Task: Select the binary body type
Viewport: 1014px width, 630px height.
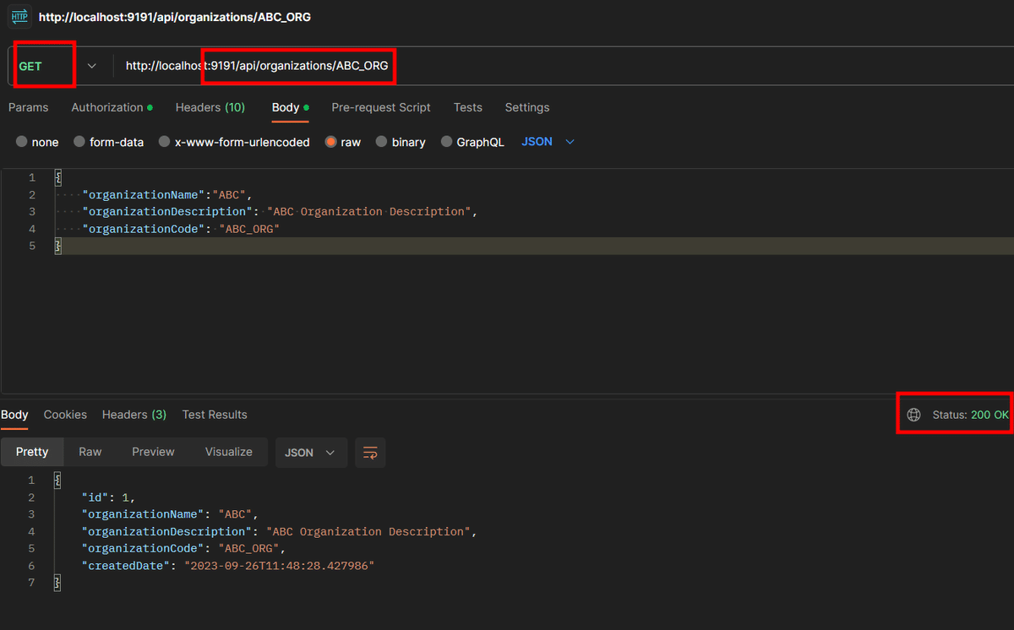Action: [x=401, y=142]
